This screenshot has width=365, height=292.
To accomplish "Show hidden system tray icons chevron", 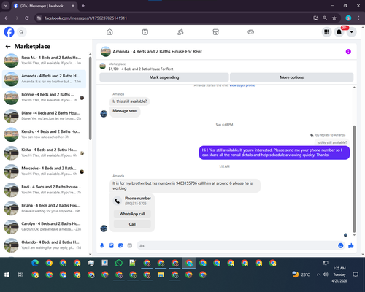I will point(318,274).
